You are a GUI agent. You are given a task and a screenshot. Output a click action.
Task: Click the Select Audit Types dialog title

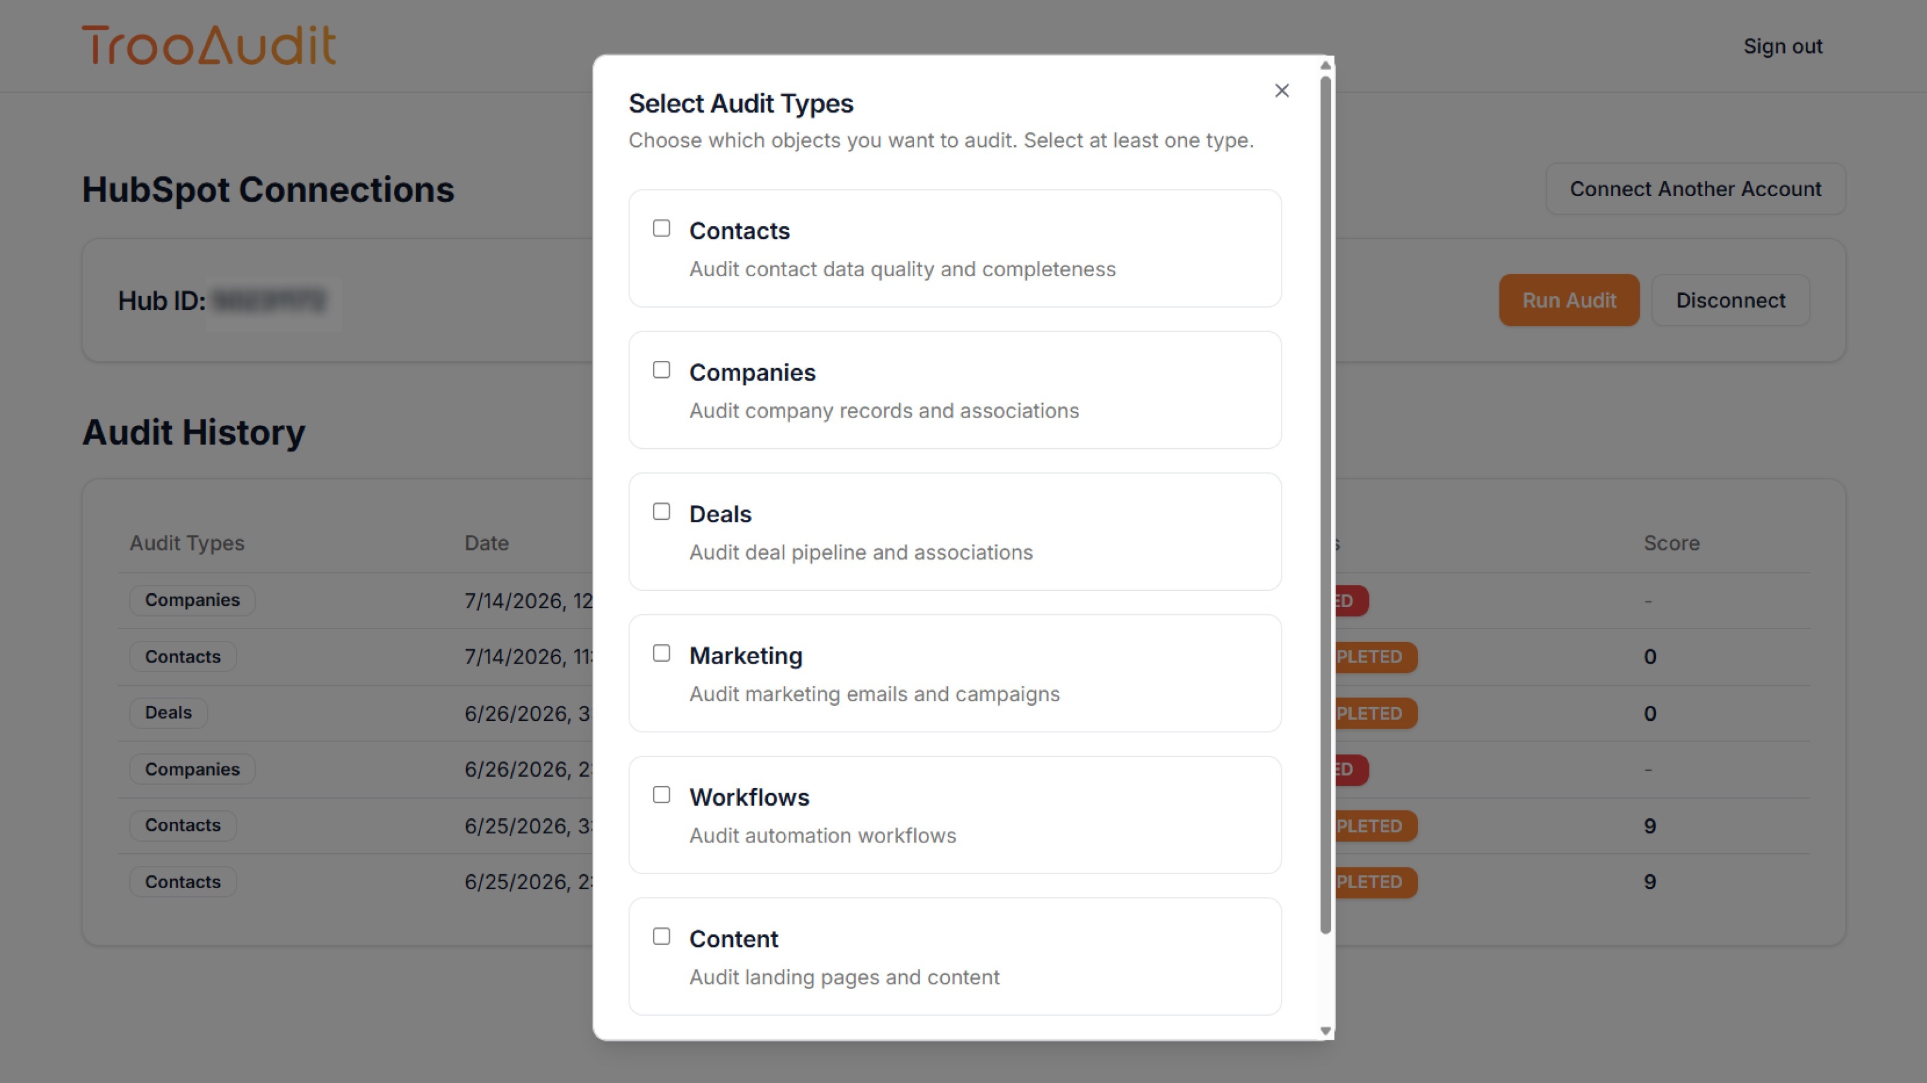[x=741, y=103]
